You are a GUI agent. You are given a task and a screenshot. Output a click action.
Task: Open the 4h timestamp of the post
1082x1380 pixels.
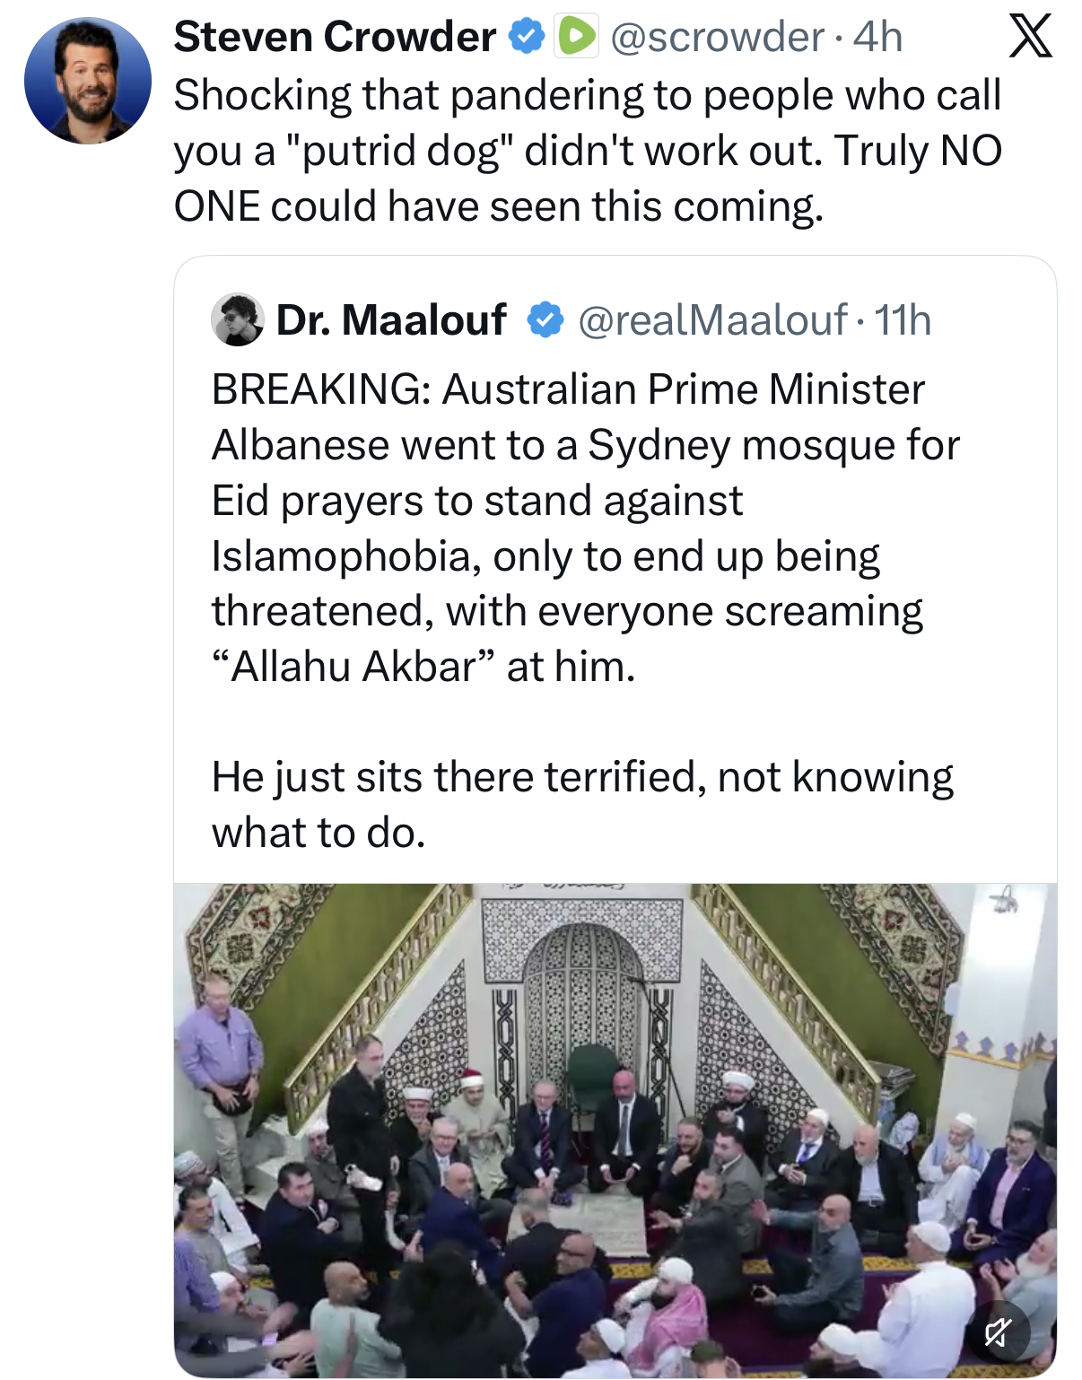point(877,37)
